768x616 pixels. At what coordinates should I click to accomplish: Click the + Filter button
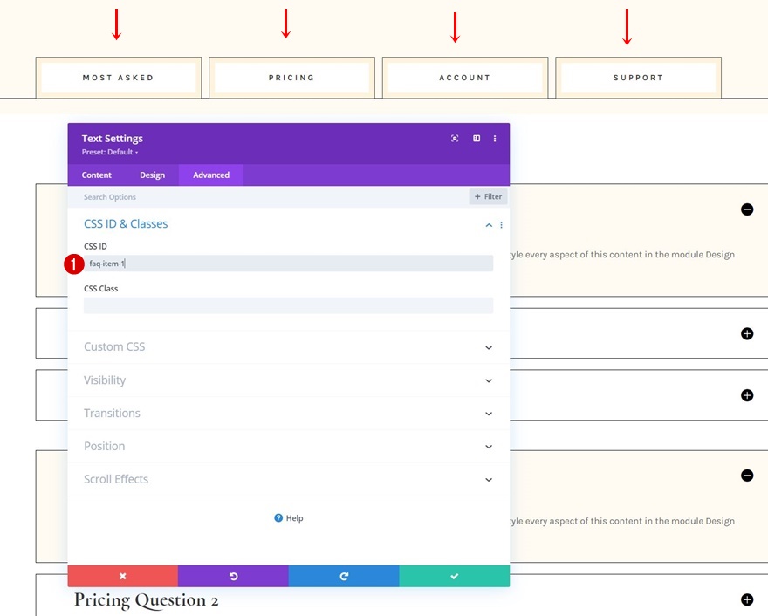[488, 196]
